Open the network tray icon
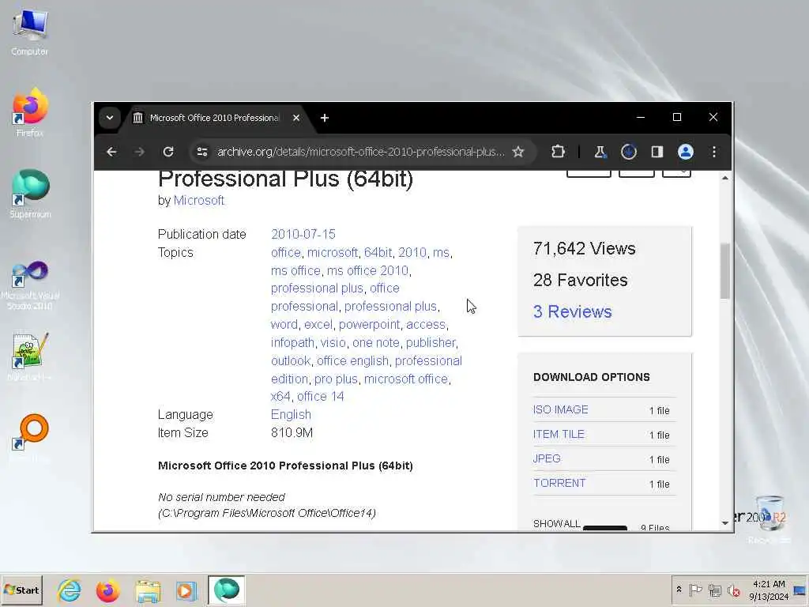 pos(714,590)
